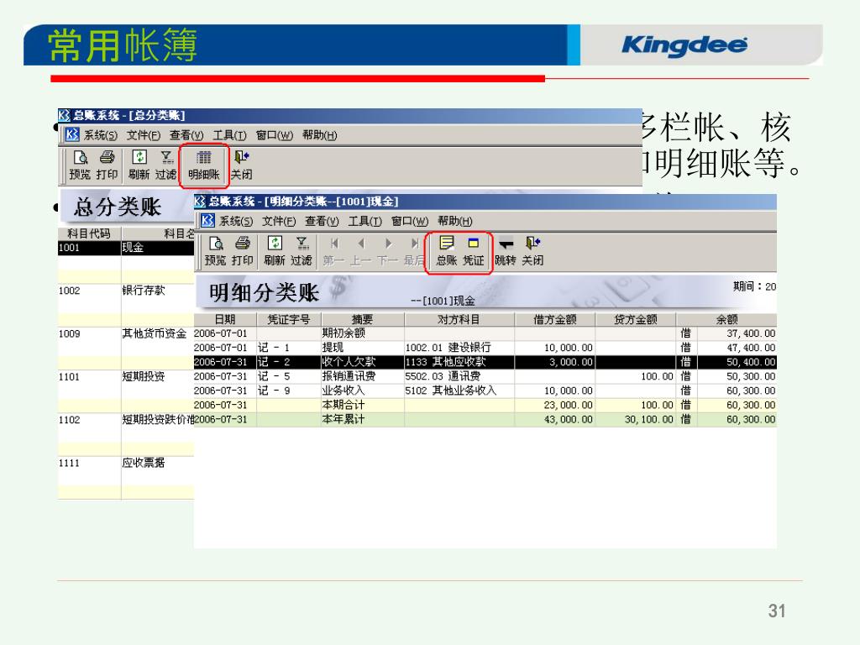This screenshot has width=860, height=645.
Task: Click K3 icon in 明细分类账 title bar
Action: (x=200, y=202)
